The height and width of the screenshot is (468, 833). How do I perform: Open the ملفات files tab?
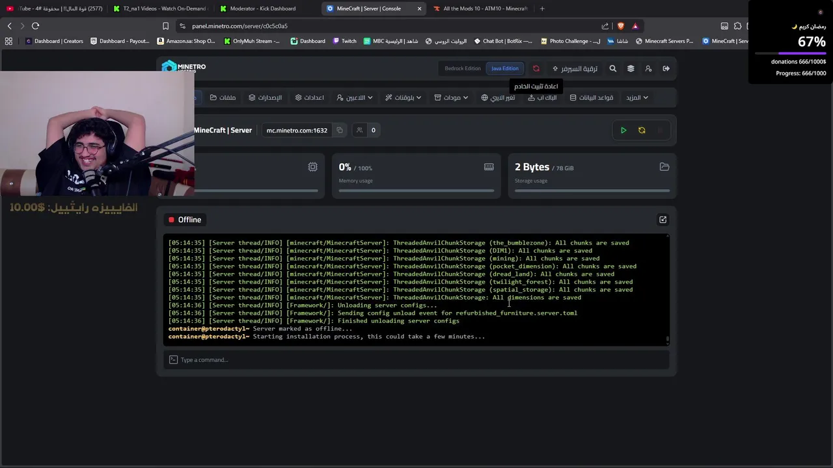(x=223, y=97)
